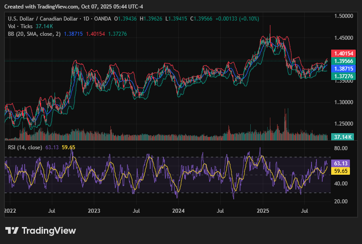Click the 2025 label on time axis
Screen dimensions: 362x244
(263, 210)
